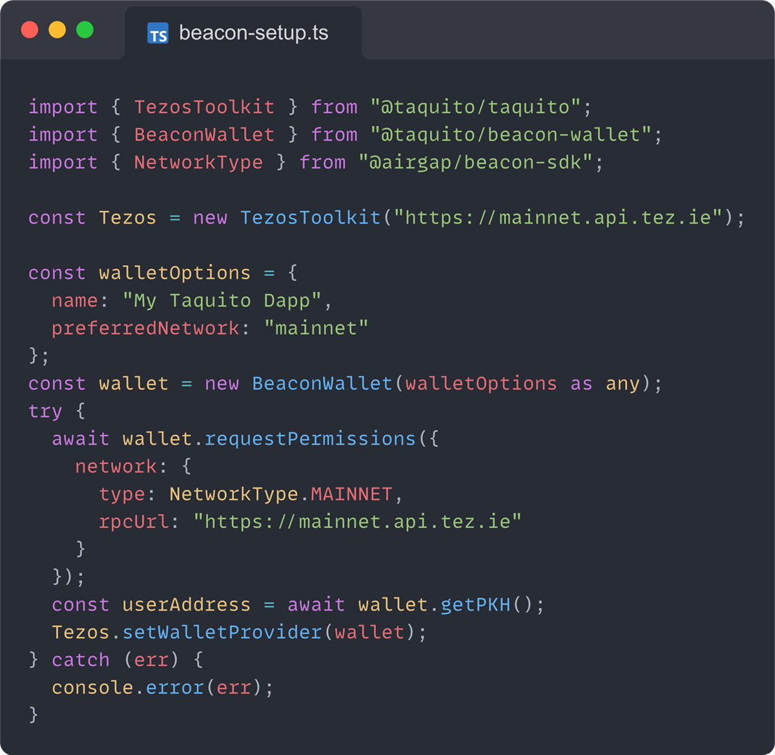
Task: Click the URL inside the TezosToolkit constructor
Action: tap(558, 218)
